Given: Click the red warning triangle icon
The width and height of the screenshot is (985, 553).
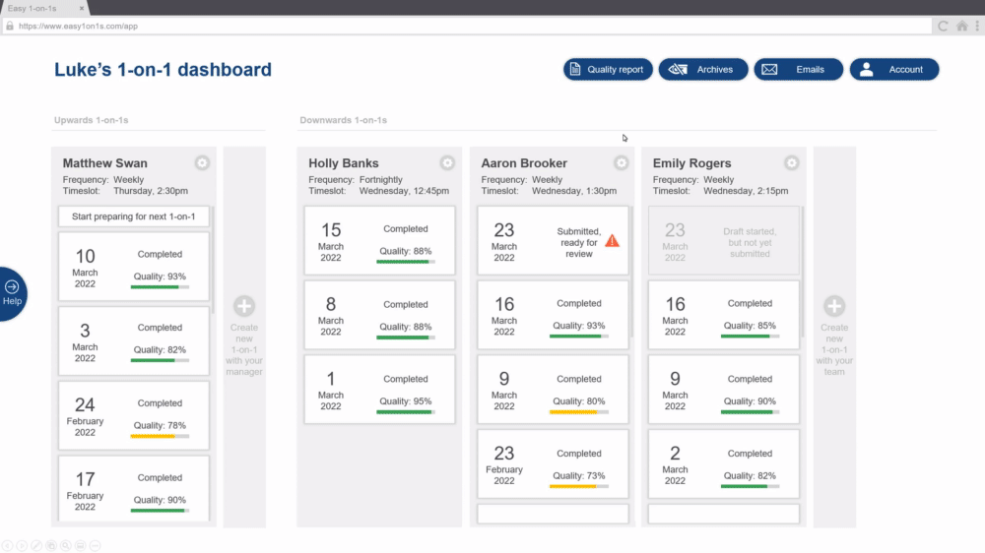Looking at the screenshot, I should click(612, 241).
